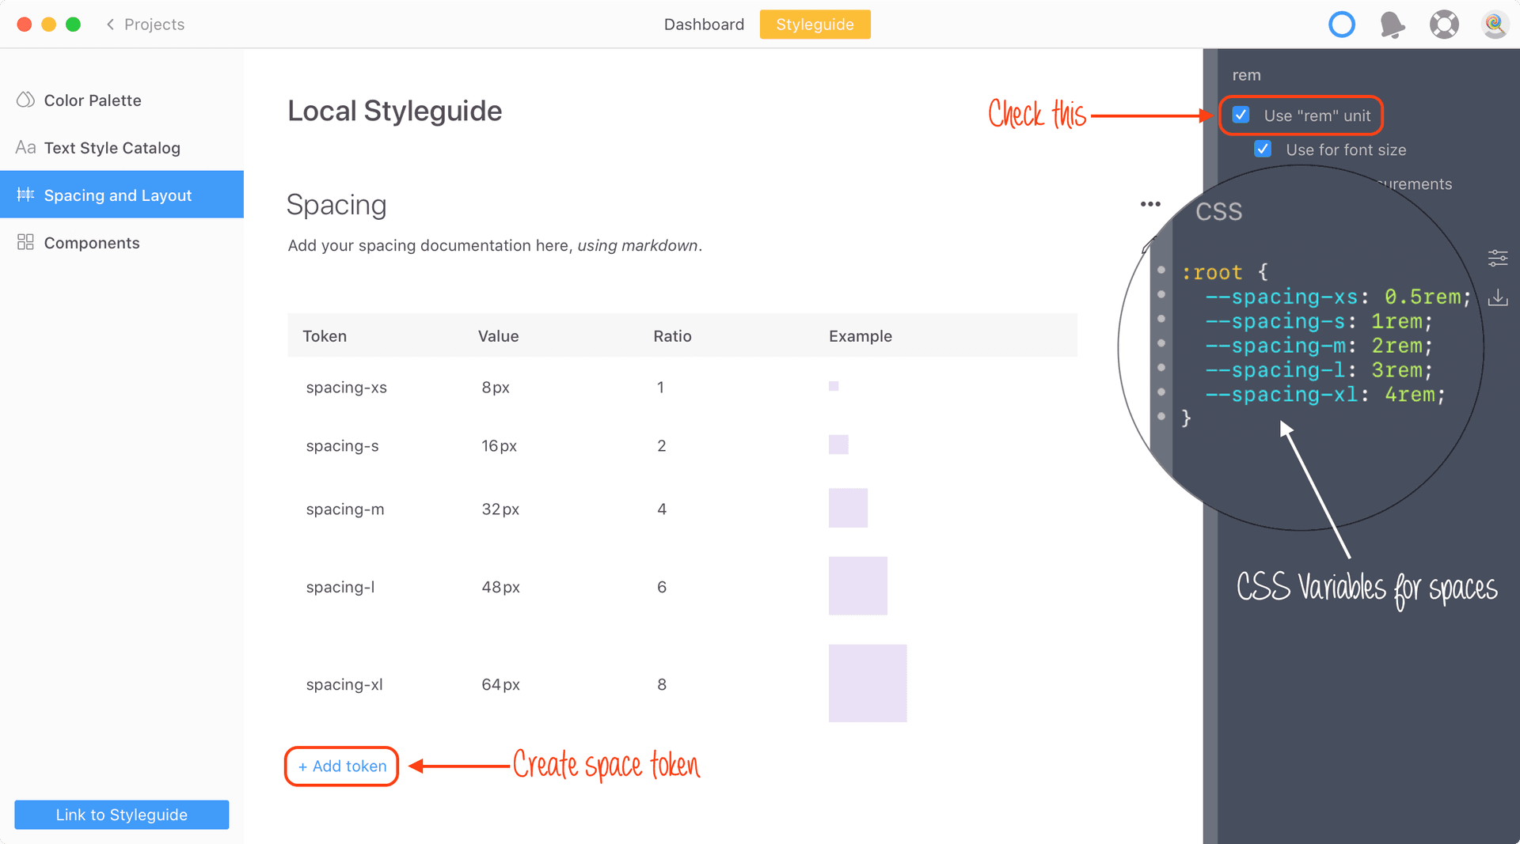Click the Text Style Catalog Aa icon

click(25, 147)
